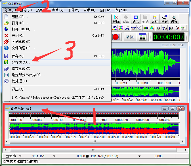Click the red Record button
Image resolution: width=191 pixels, height=166 pixels.
click(x=116, y=37)
